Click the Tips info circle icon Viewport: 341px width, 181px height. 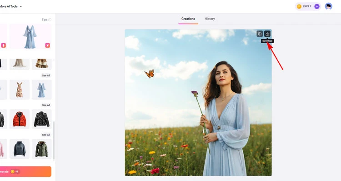coord(50,20)
